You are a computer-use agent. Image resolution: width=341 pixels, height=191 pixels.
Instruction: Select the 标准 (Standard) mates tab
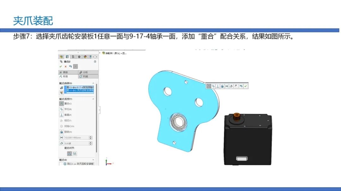[x=68, y=76]
